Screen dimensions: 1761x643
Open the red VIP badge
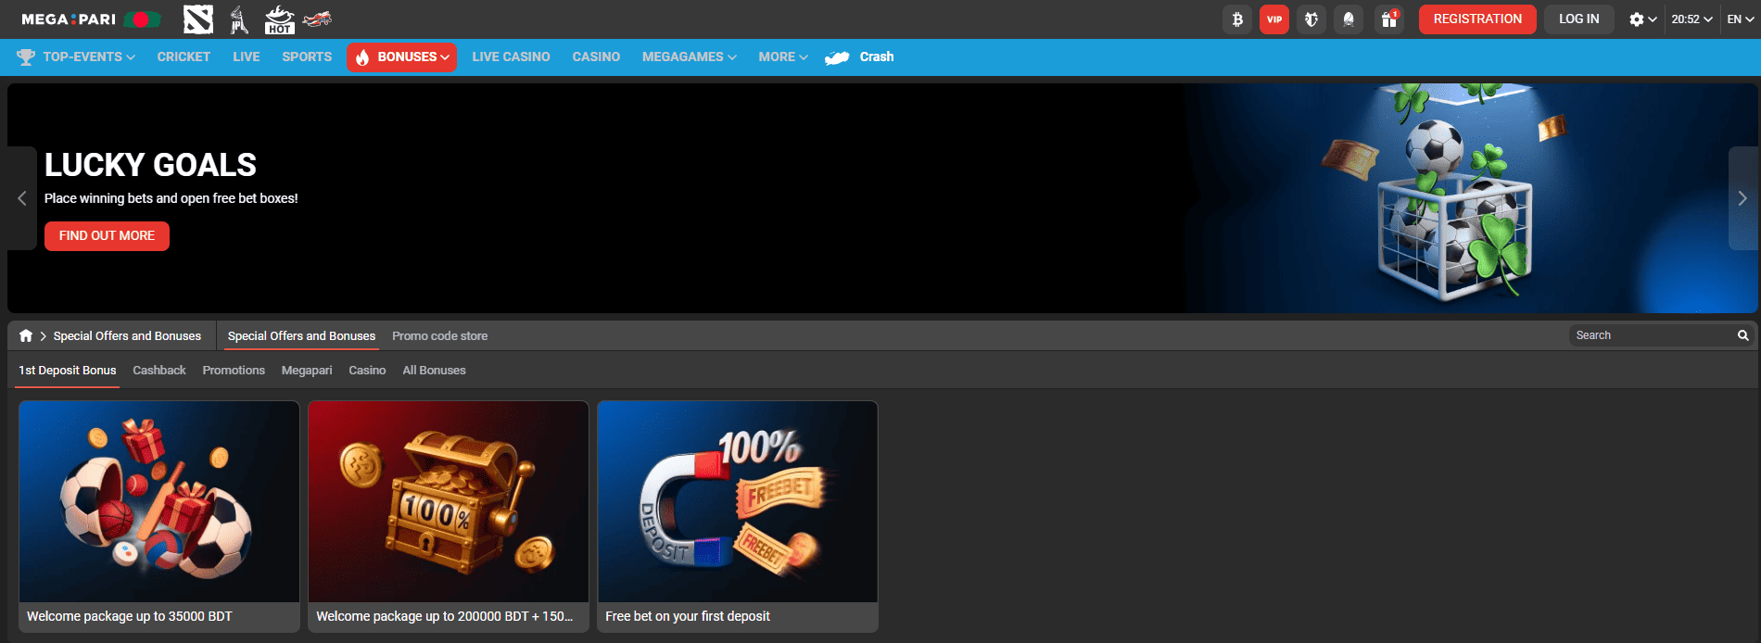point(1274,19)
